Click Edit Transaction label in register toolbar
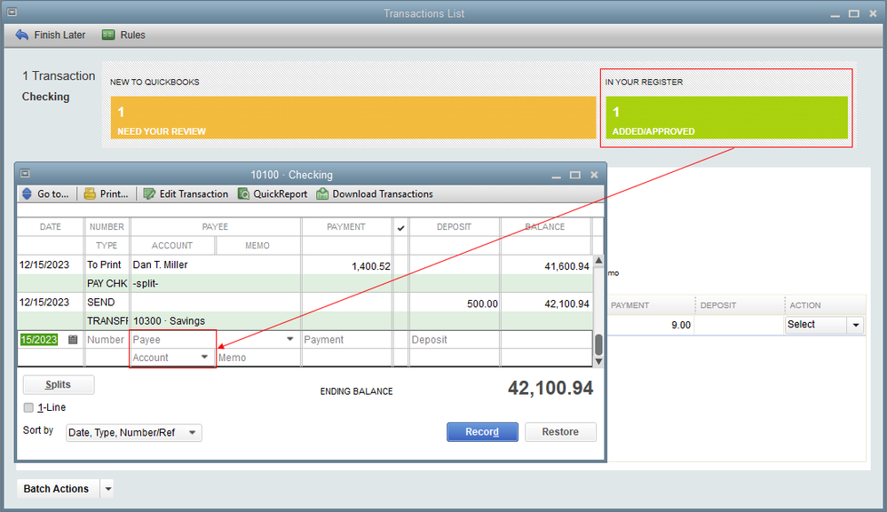 click(194, 193)
